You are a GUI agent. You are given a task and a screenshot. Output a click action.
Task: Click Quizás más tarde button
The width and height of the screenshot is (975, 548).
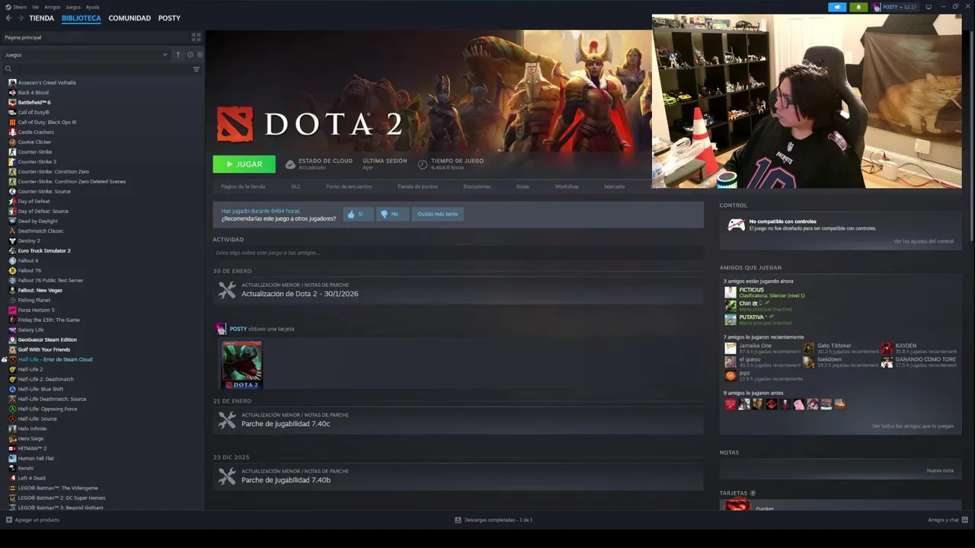438,214
